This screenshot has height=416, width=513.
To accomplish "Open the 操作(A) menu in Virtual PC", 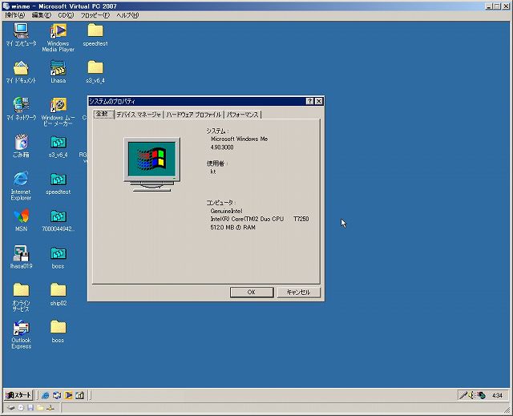I will (15, 15).
